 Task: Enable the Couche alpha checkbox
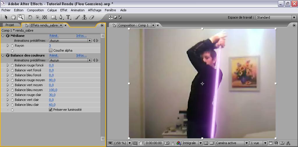51,50
